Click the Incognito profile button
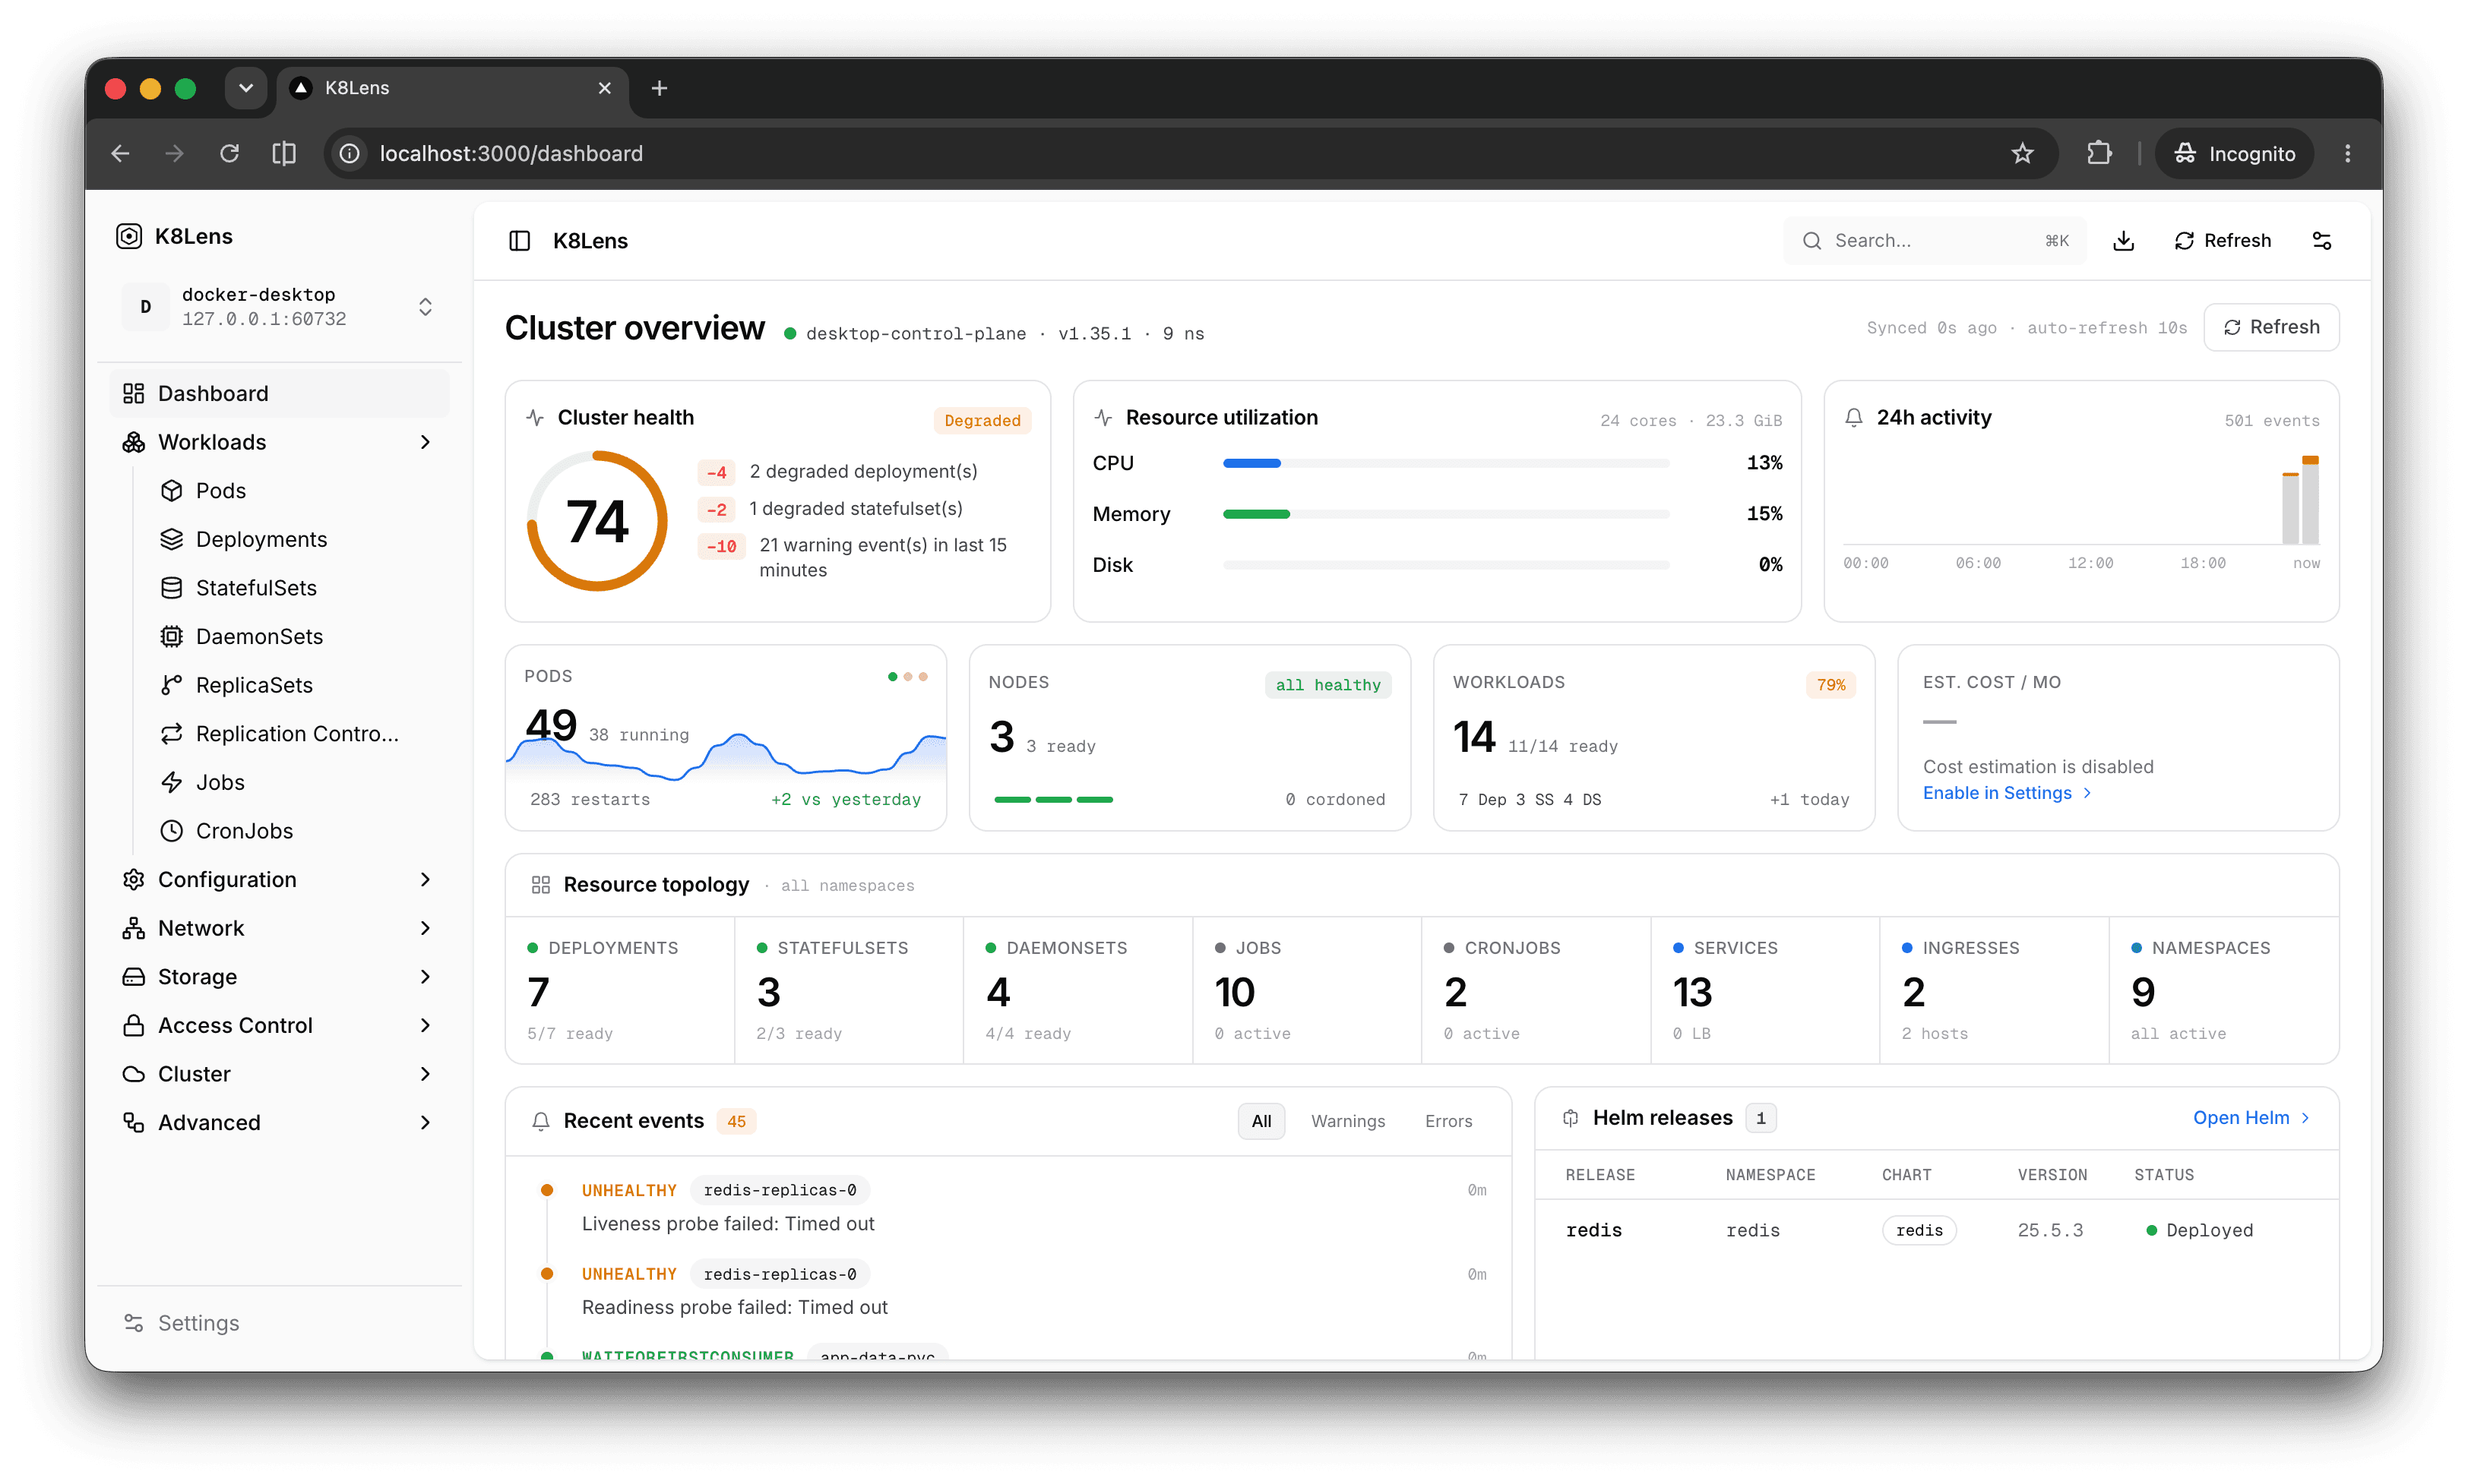Screen dimensions: 2468x1484 [2235, 153]
